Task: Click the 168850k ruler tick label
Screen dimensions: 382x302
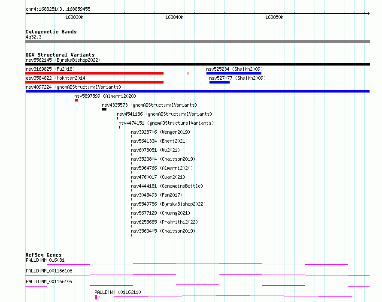Action: [274, 17]
